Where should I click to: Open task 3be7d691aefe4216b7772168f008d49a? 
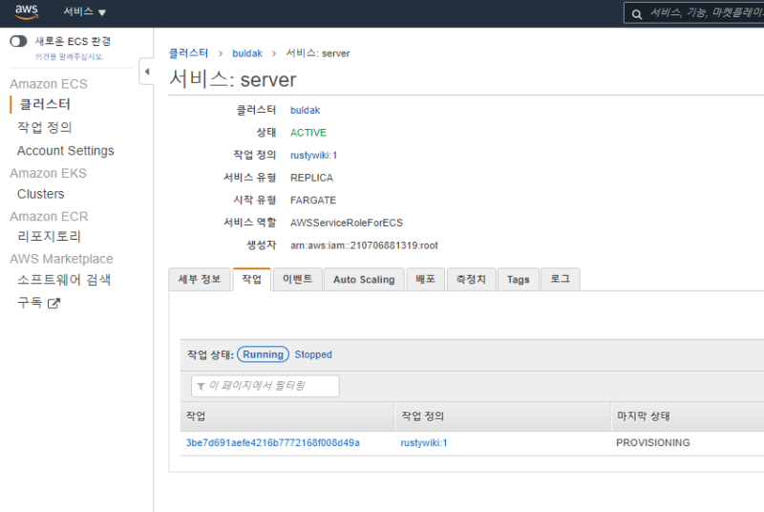pyautogui.click(x=272, y=443)
